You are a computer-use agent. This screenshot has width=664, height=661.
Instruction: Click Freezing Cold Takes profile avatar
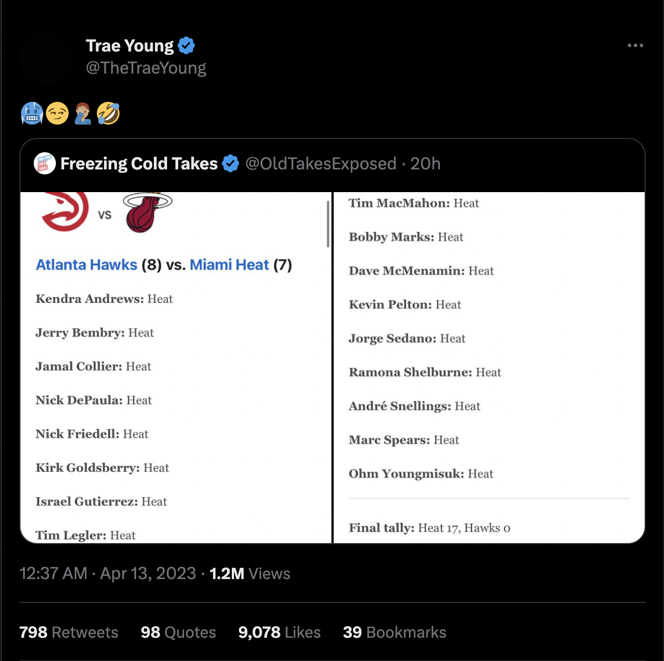click(x=45, y=164)
